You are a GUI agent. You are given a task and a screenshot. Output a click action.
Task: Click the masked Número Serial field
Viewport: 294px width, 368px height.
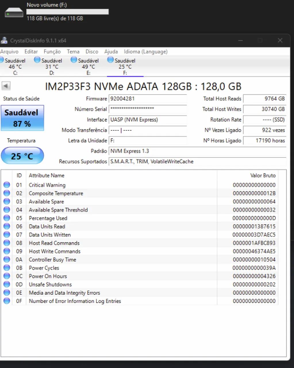click(x=148, y=109)
